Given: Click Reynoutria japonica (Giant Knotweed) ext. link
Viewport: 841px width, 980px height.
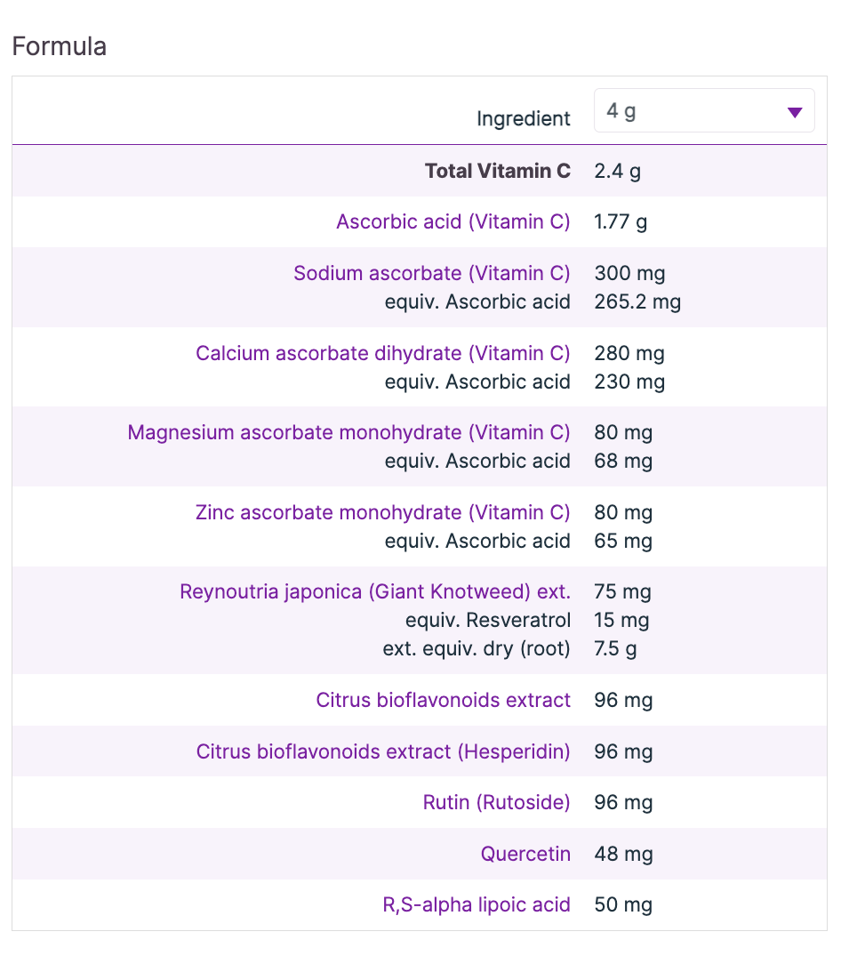Looking at the screenshot, I should pyautogui.click(x=375, y=591).
